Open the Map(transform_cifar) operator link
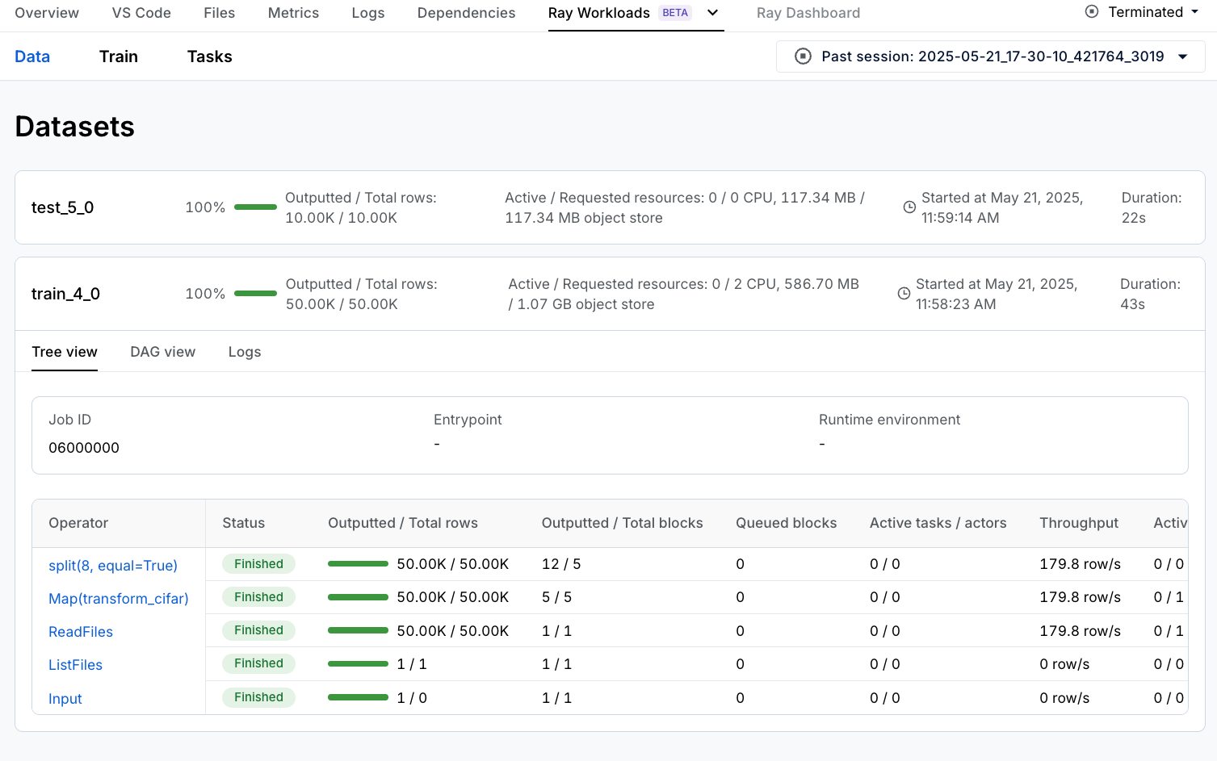Viewport: 1217px width, 761px height. [119, 598]
